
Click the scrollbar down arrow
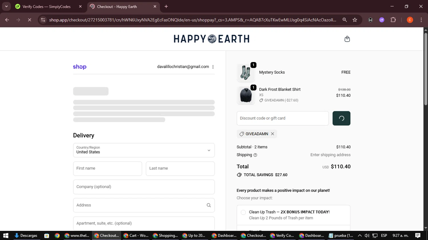(x=426, y=228)
